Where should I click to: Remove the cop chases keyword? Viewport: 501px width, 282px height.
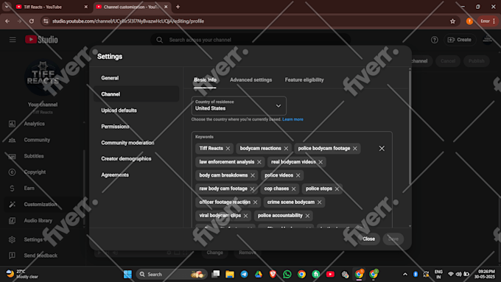(x=294, y=188)
